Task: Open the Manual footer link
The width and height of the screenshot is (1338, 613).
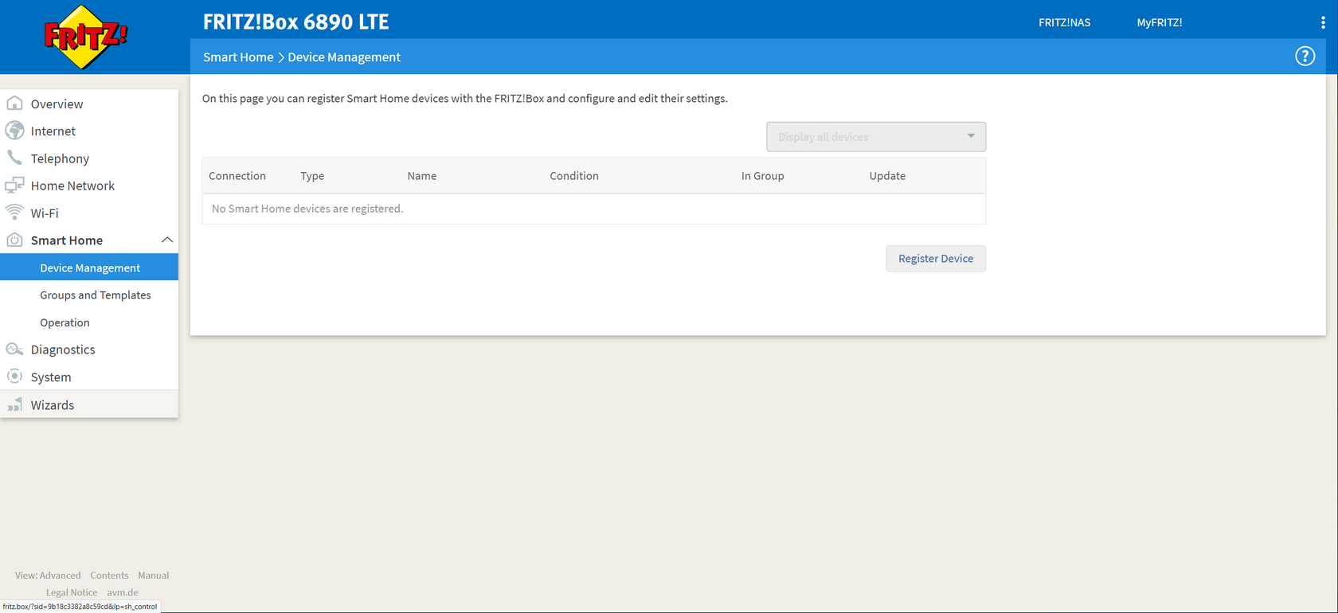Action: [154, 576]
